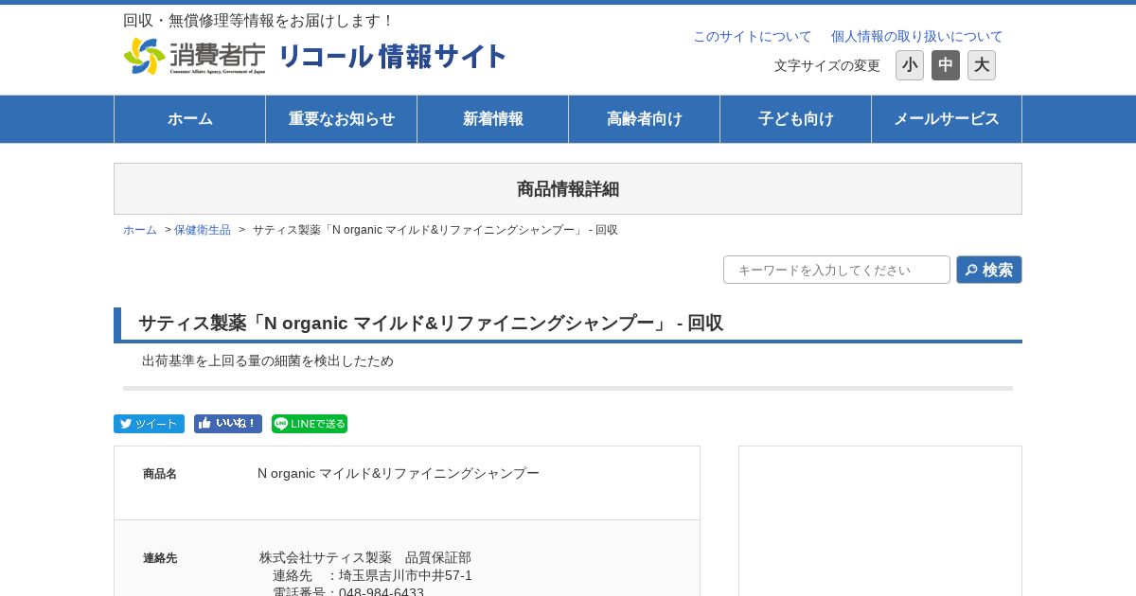Click the tagline 回収・無償修理等情報をお届けします！
The height and width of the screenshot is (596, 1136).
pyautogui.click(x=258, y=20)
